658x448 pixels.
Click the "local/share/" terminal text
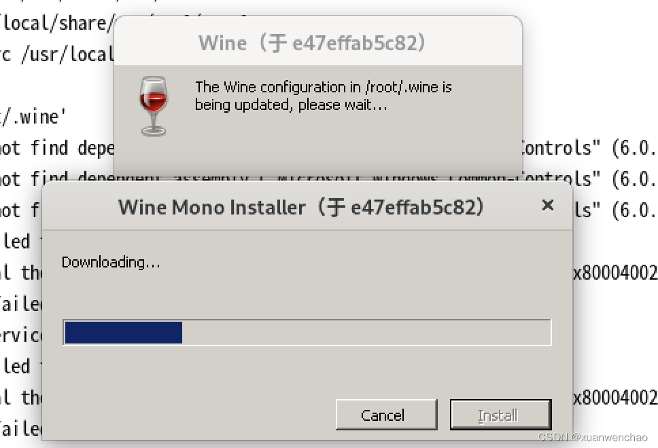pyautogui.click(x=57, y=23)
